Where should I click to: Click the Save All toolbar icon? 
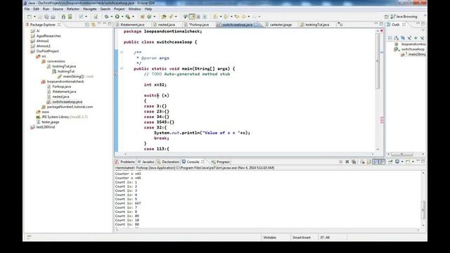pos(46,17)
